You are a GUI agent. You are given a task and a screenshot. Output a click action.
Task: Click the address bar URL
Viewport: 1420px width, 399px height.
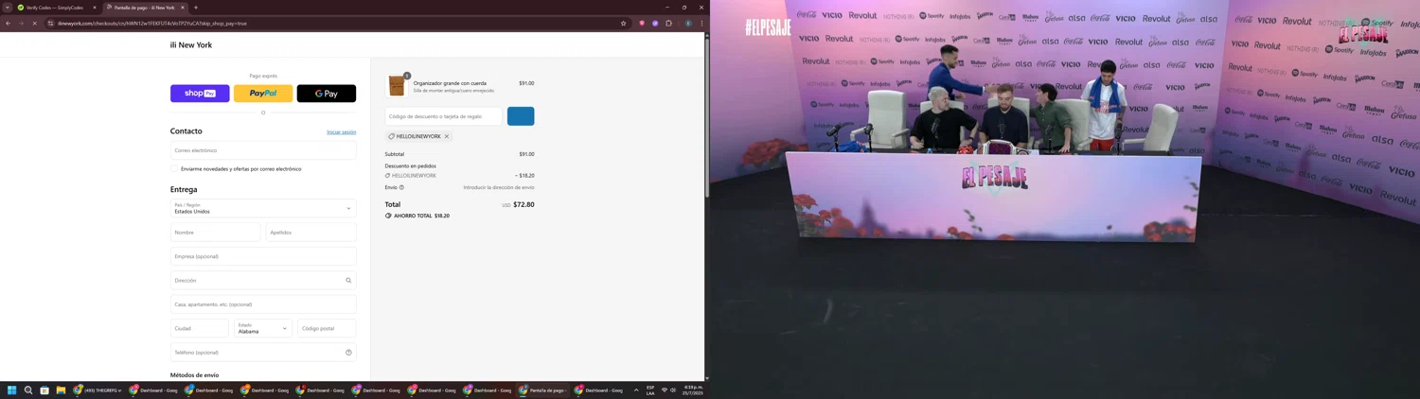151,23
